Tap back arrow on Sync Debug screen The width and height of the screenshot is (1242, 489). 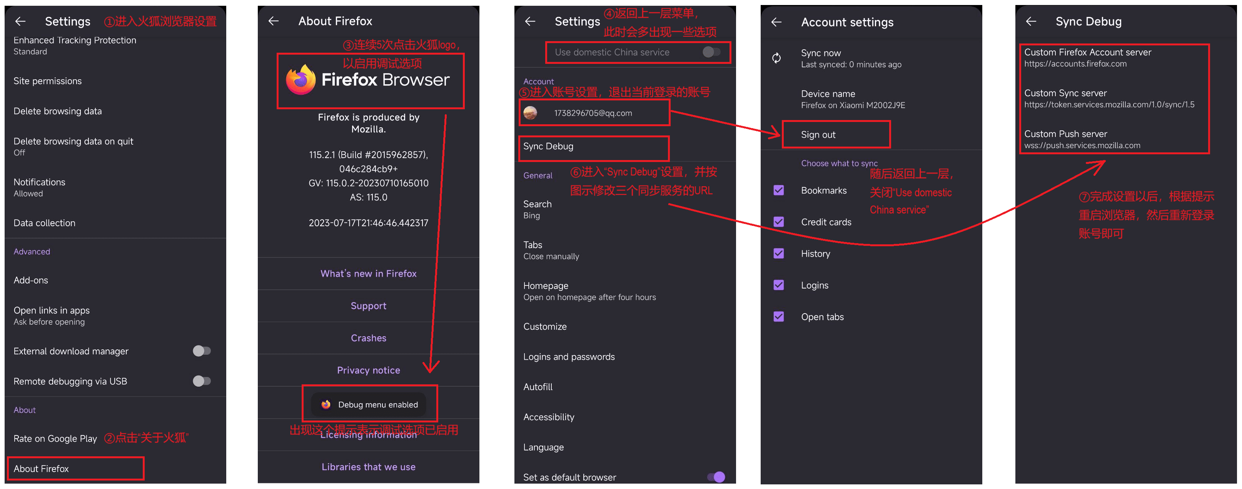coord(1031,21)
